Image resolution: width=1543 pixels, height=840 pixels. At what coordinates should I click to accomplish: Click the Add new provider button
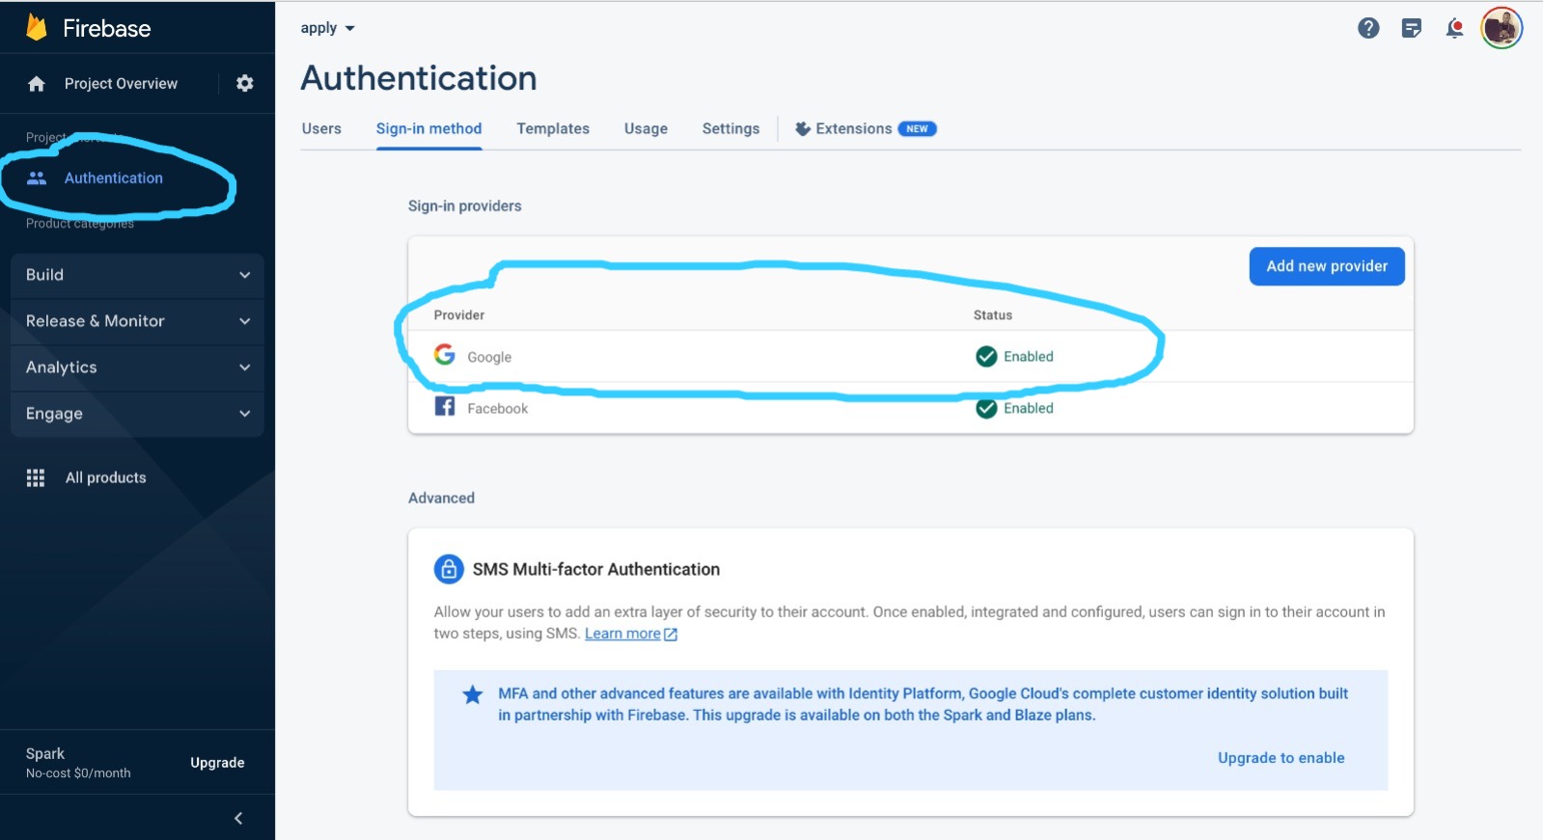click(1327, 266)
